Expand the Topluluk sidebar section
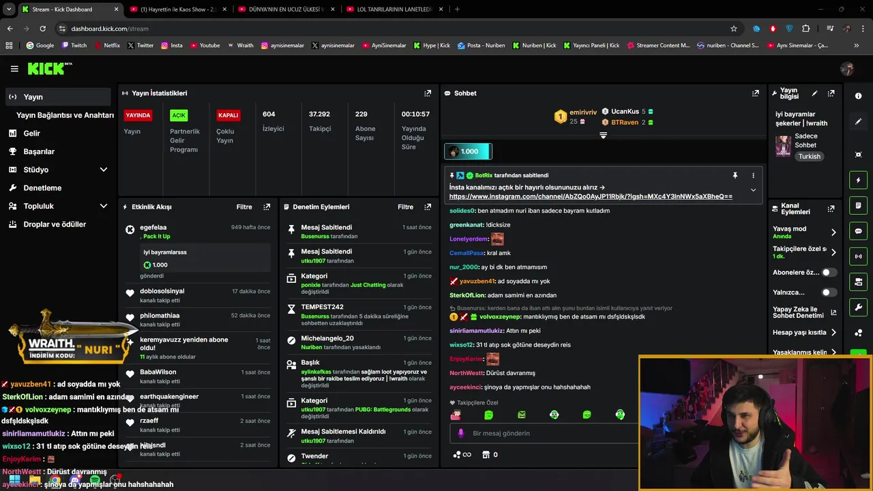Image resolution: width=873 pixels, height=491 pixels. [x=103, y=206]
